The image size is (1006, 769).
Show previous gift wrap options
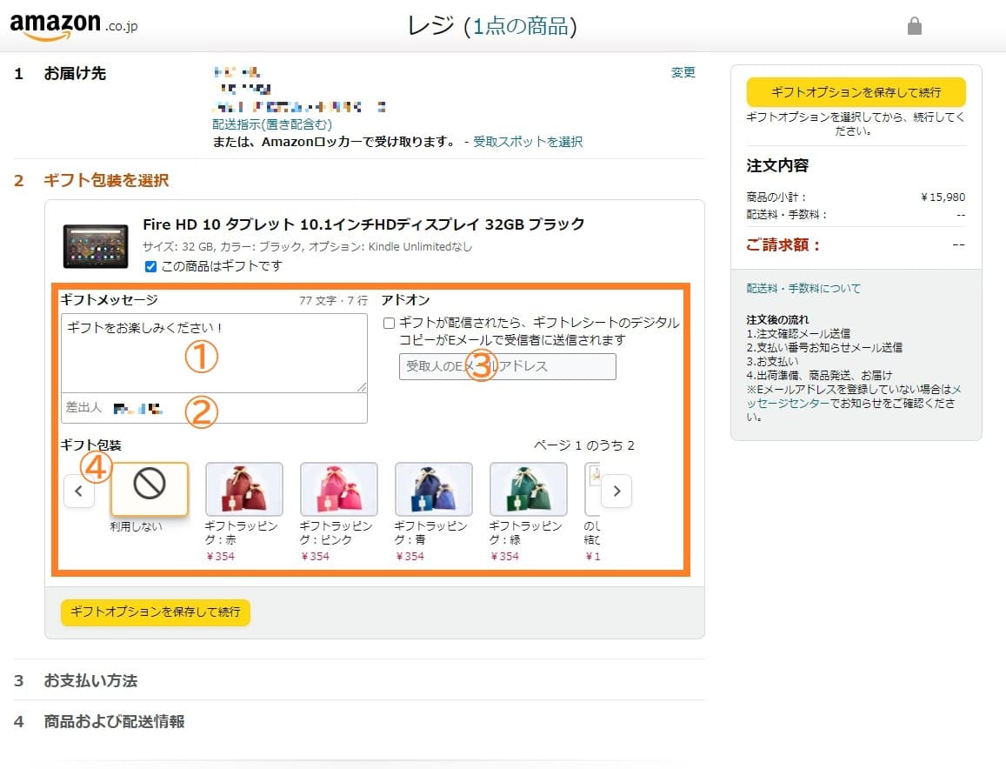pyautogui.click(x=79, y=491)
